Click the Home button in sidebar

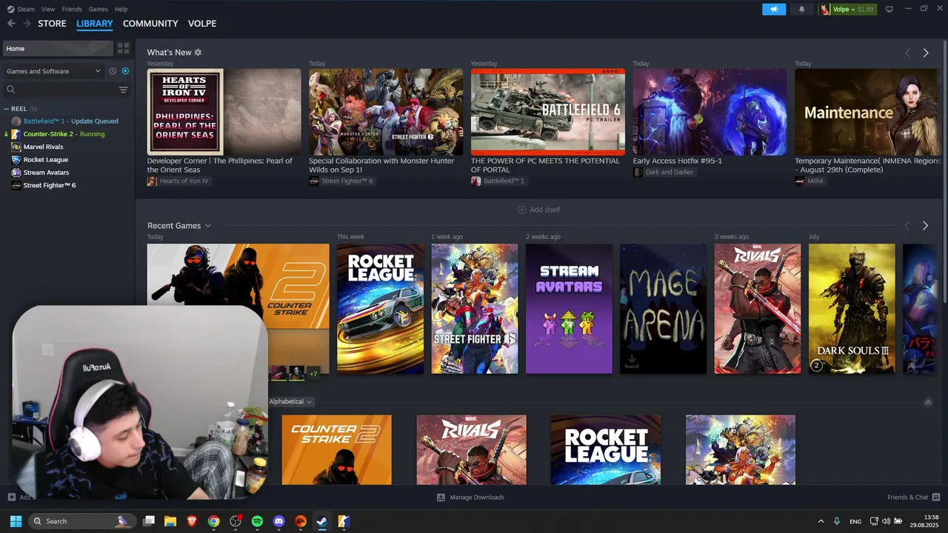pos(58,48)
